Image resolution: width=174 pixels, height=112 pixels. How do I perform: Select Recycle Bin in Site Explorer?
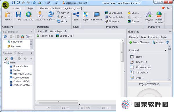click(x=15, y=42)
